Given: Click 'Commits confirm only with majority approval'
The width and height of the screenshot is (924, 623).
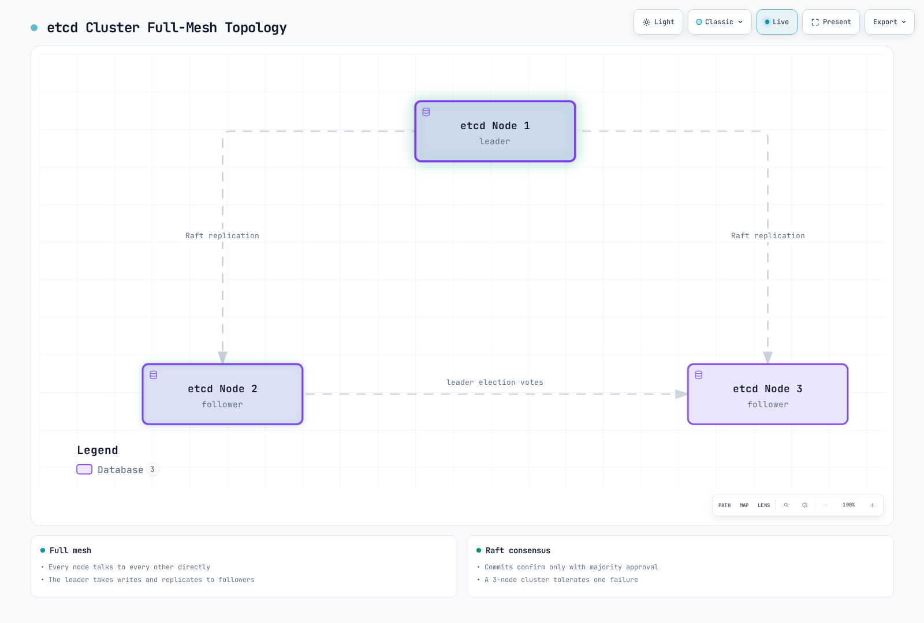Looking at the screenshot, I should click(x=571, y=567).
